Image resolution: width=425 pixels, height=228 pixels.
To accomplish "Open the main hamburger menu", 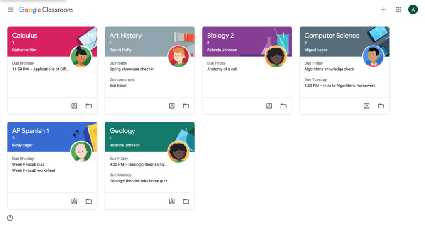I will [x=10, y=10].
